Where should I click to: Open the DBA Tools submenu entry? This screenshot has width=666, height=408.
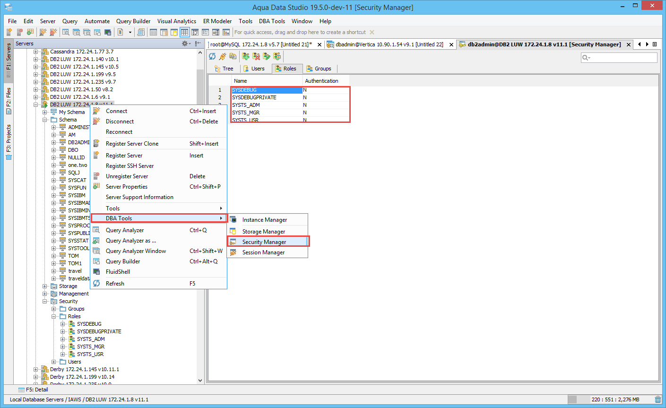[x=159, y=218]
